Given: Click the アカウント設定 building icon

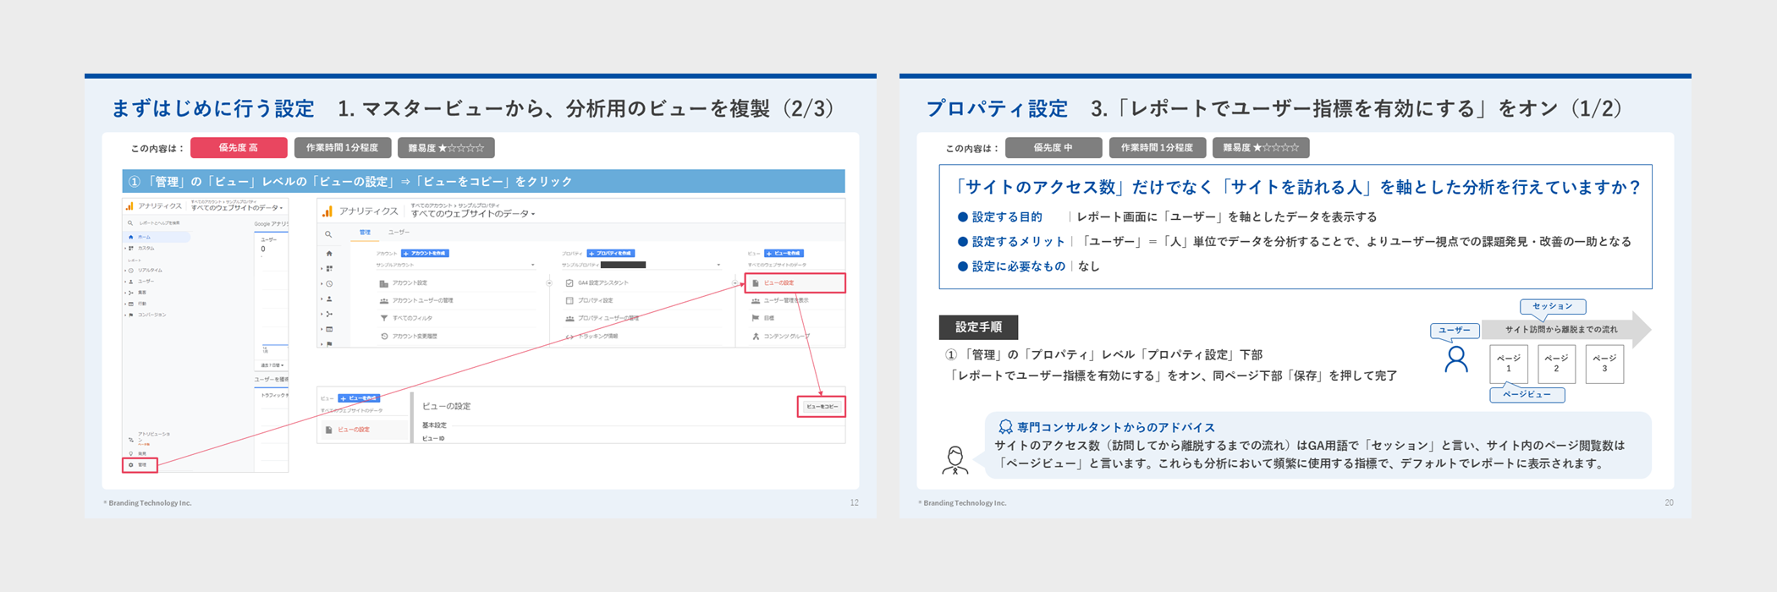Looking at the screenshot, I should 384,283.
